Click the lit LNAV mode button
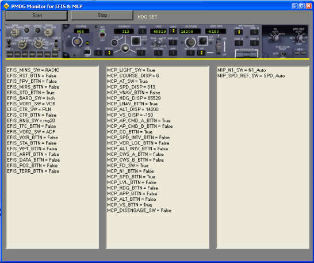Image resolution: width=314 pixels, height=263 pixels. [x=173, y=31]
